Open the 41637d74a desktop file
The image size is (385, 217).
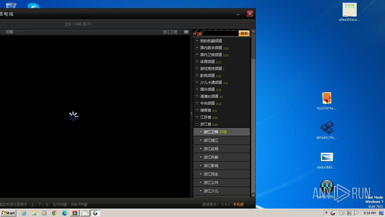(327, 101)
